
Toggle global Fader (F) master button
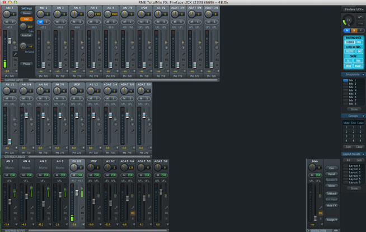click(360, 30)
